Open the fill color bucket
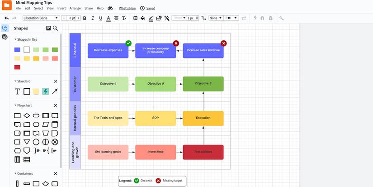The width and height of the screenshot is (373, 187). pyautogui.click(x=143, y=18)
